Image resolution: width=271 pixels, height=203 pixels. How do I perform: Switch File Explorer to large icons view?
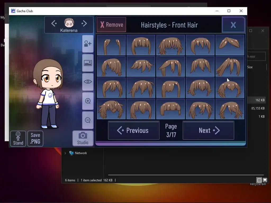point(265,180)
